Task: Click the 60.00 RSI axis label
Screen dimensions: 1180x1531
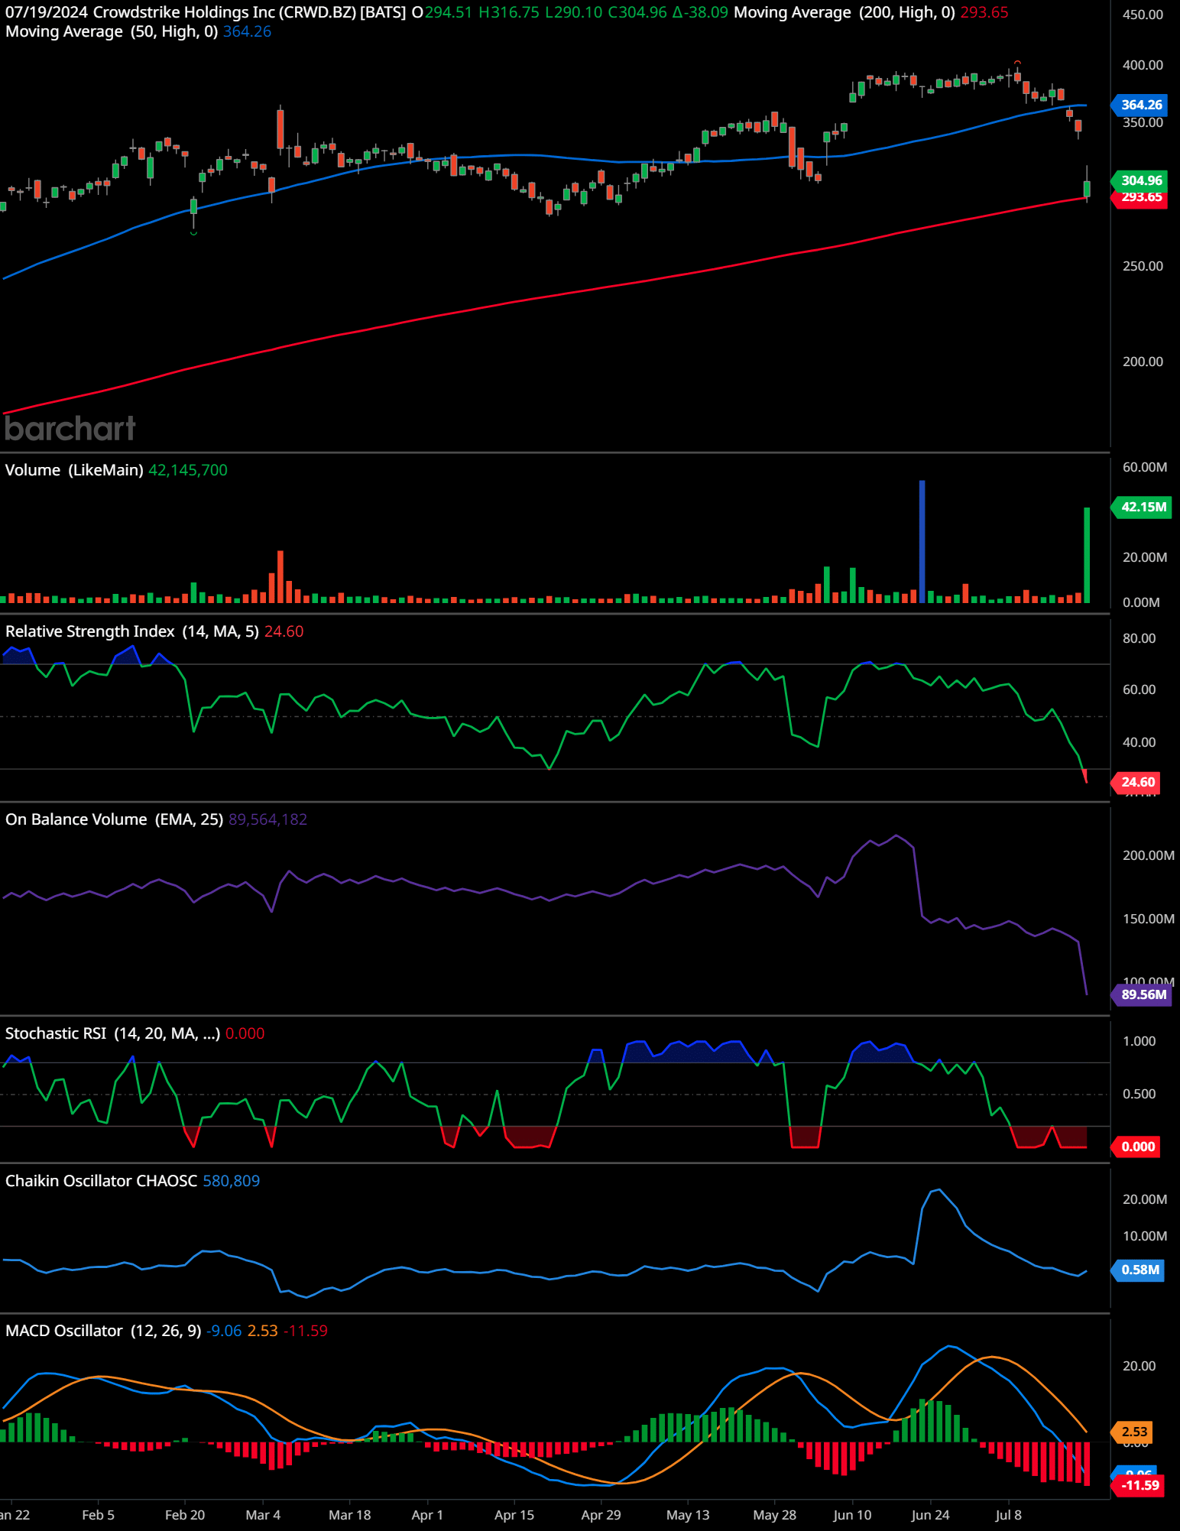Action: tap(1139, 689)
